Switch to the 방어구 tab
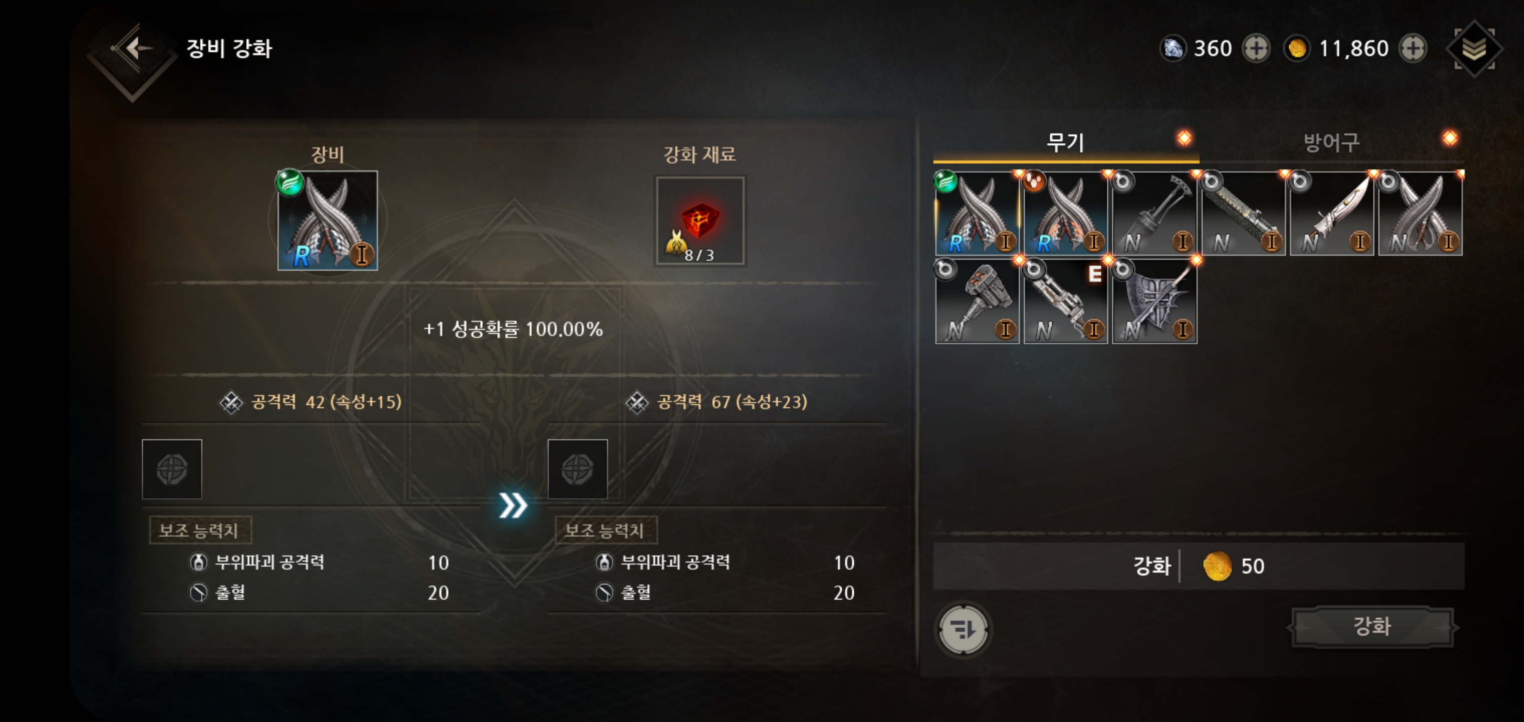Viewport: 1524px width, 722px height. pyautogui.click(x=1331, y=142)
